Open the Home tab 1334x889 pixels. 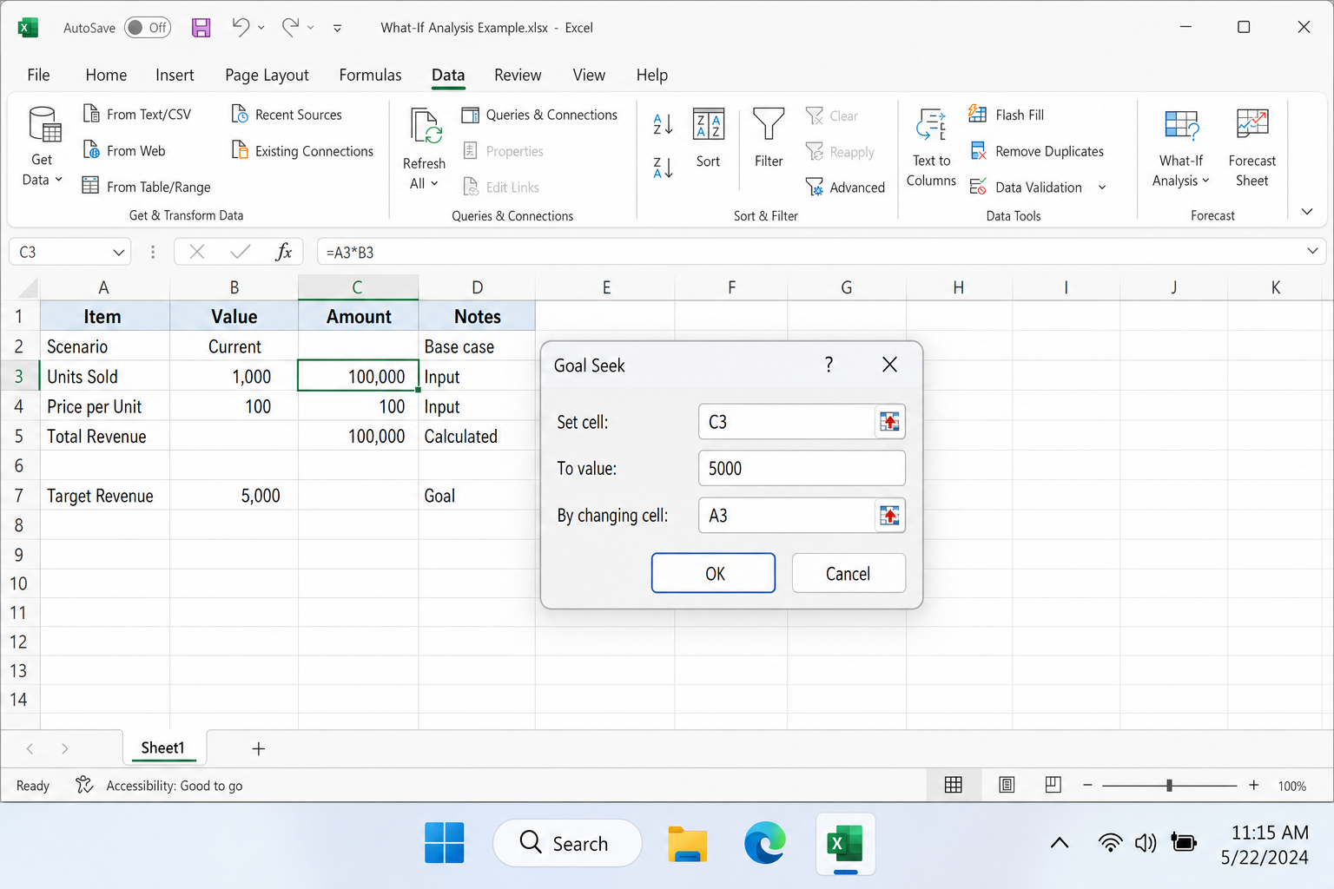(106, 75)
